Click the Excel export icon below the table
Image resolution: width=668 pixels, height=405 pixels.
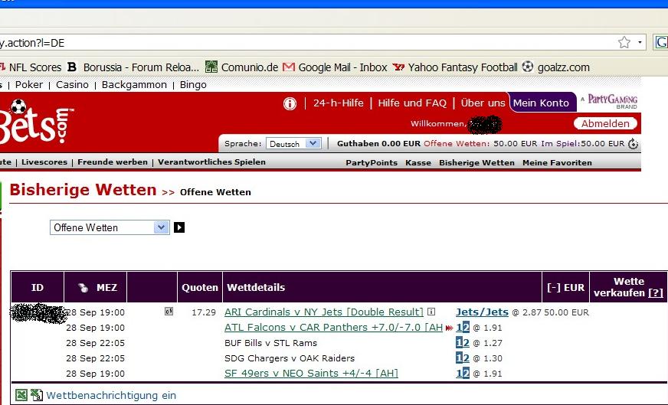coord(21,395)
